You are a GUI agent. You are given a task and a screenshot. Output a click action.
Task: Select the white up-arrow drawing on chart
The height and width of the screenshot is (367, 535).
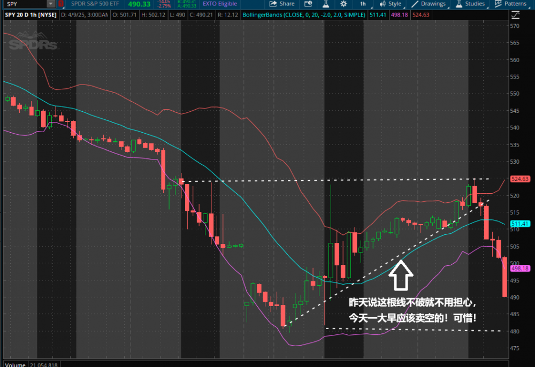pyautogui.click(x=401, y=274)
